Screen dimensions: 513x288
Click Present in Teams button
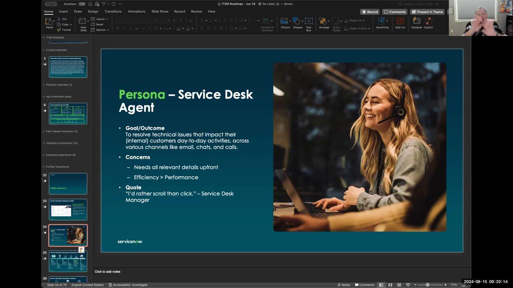pyautogui.click(x=427, y=12)
